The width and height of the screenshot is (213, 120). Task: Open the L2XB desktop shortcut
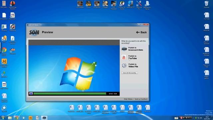tap(89, 4)
